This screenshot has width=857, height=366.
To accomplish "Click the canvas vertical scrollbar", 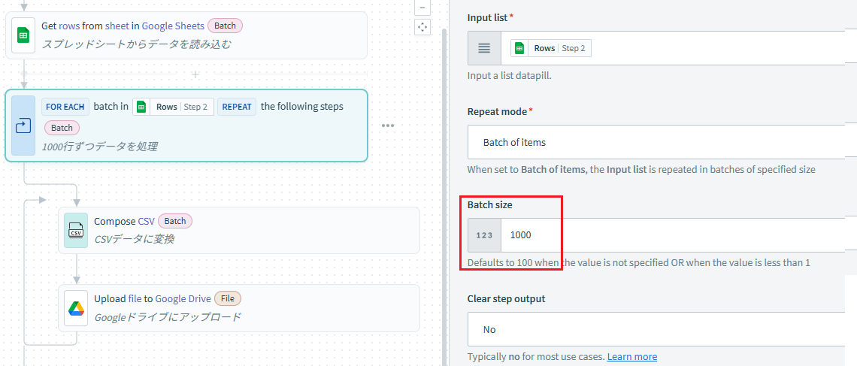I will click(444, 197).
